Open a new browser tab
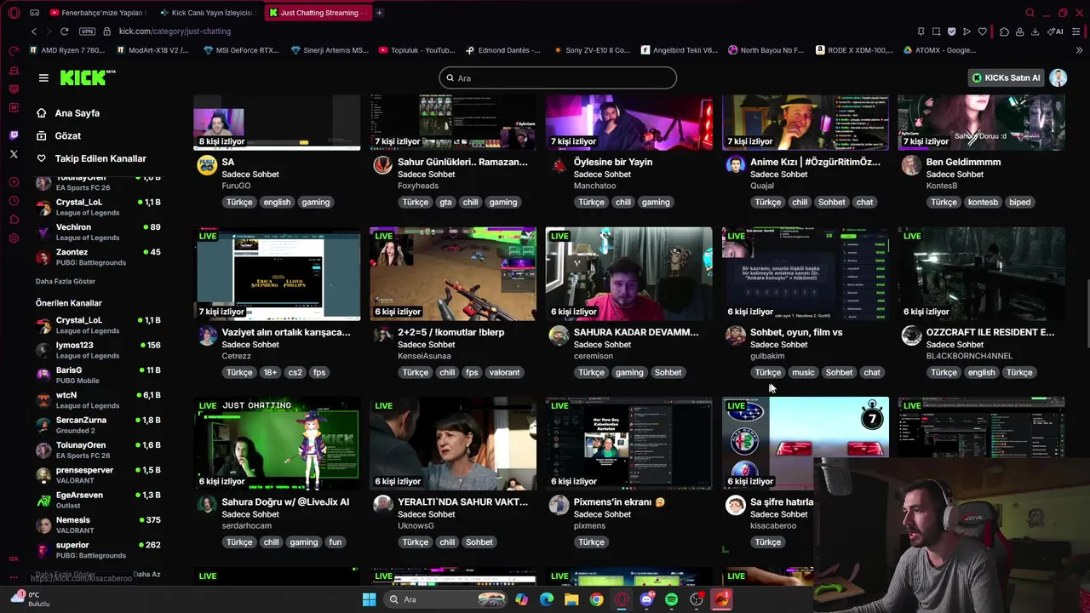Screen dimensions: 1090x613 click(x=379, y=13)
